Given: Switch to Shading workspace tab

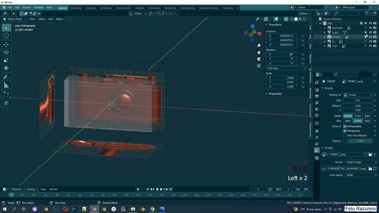Looking at the screenshot, I should point(140,8).
